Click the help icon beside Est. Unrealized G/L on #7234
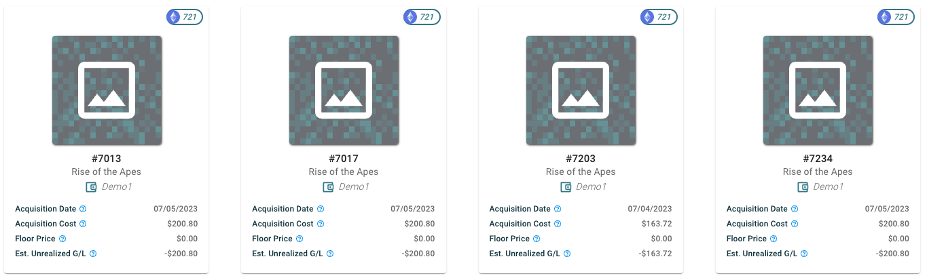The width and height of the screenshot is (927, 280). (x=804, y=254)
